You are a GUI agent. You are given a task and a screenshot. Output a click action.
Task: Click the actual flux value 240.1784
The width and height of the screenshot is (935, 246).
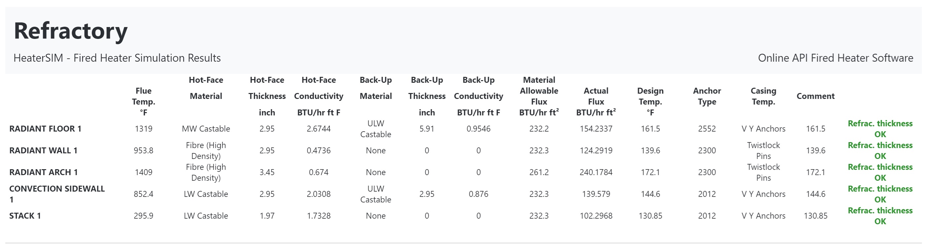595,172
